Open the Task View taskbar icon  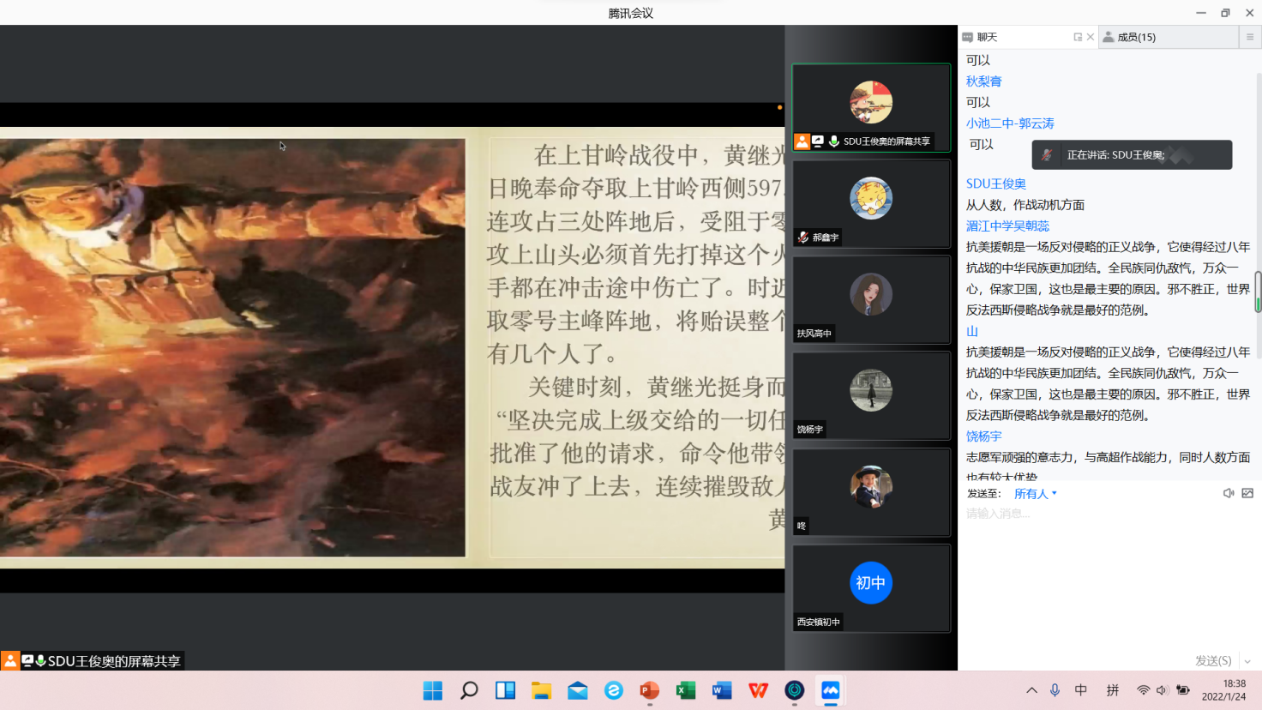click(506, 690)
